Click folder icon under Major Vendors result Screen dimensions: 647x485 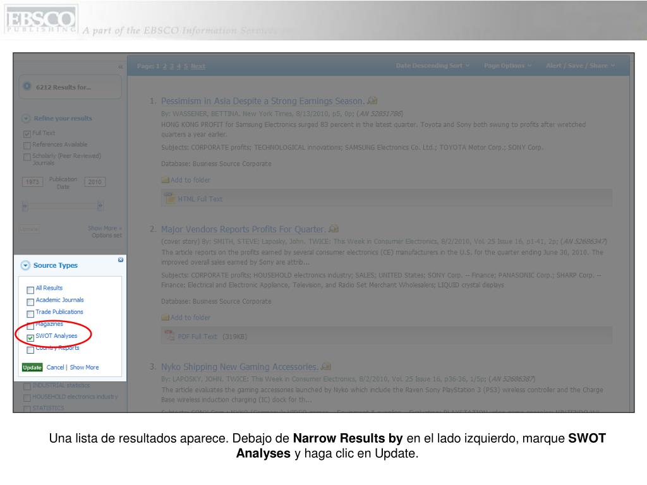pos(165,318)
